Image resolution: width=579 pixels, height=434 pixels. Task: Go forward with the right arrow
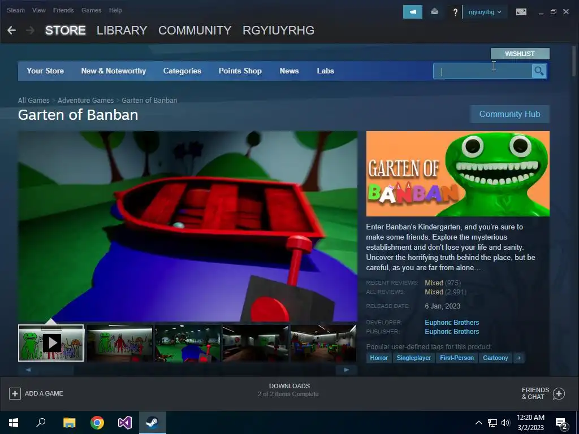click(x=31, y=31)
